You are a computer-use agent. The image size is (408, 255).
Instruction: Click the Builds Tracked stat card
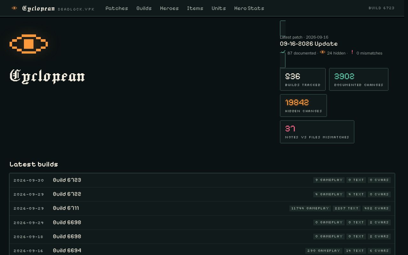[x=303, y=79]
